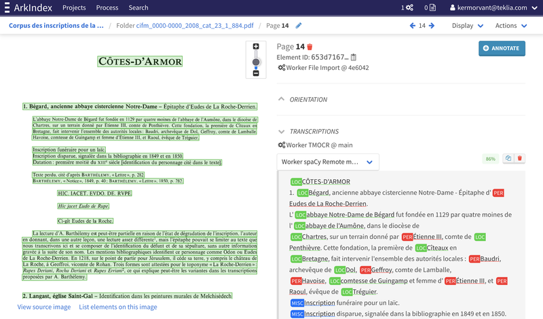Click the PER tag before Baudri
The height and width of the screenshot is (319, 543).
pyautogui.click(x=474, y=259)
